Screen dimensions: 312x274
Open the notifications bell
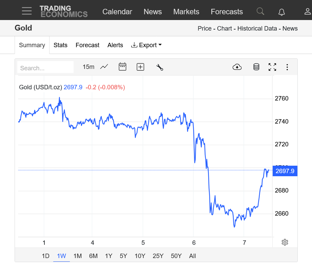281,12
